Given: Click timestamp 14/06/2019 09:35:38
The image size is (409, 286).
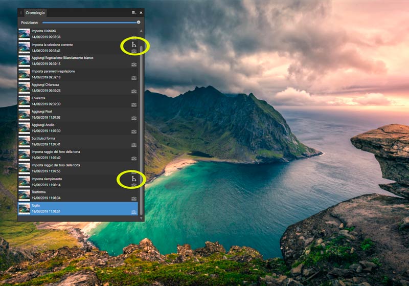Looking at the screenshot, I should pyautogui.click(x=46, y=37).
